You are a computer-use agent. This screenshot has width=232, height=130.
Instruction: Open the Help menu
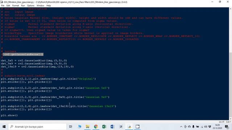(49, 6)
